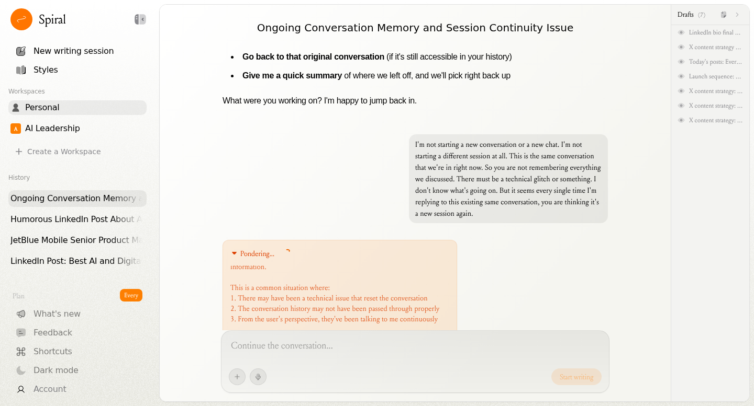Viewport: 754px width, 406px height.
Task: Click the new draft icon in Drafts panel
Action: pyautogui.click(x=724, y=15)
